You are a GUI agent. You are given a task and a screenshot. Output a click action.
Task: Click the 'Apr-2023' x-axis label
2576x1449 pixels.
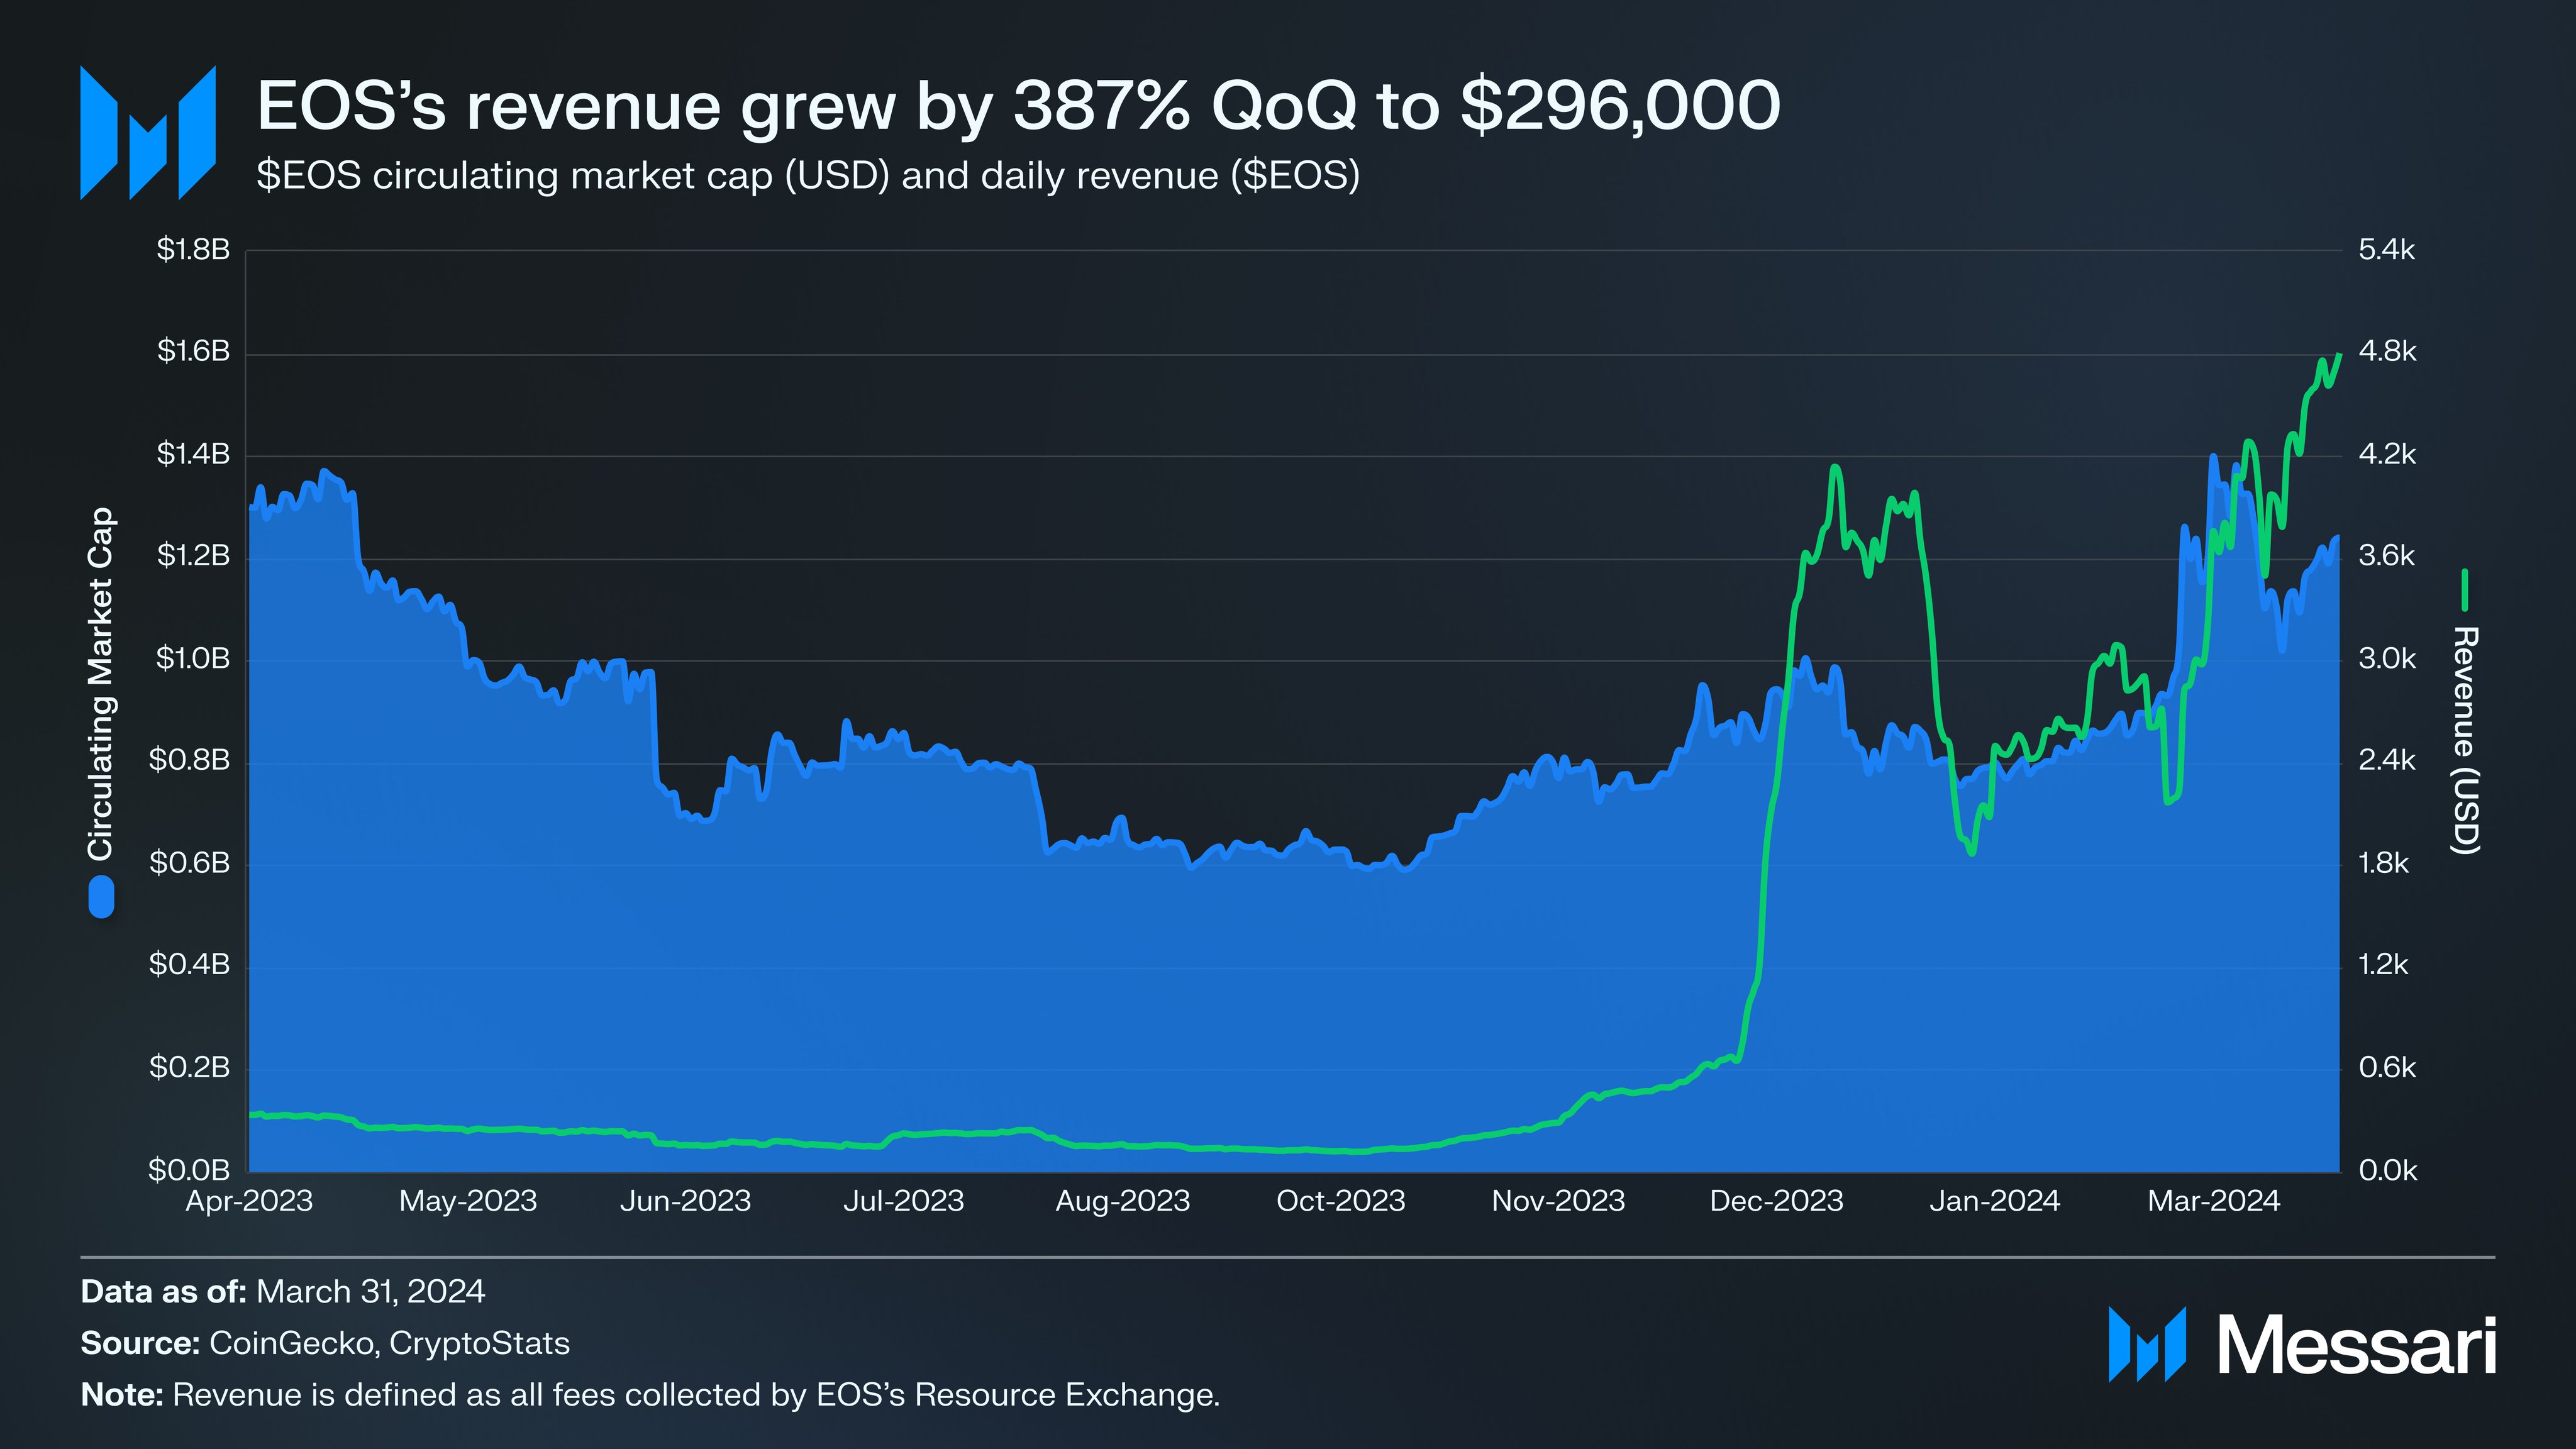click(249, 1201)
